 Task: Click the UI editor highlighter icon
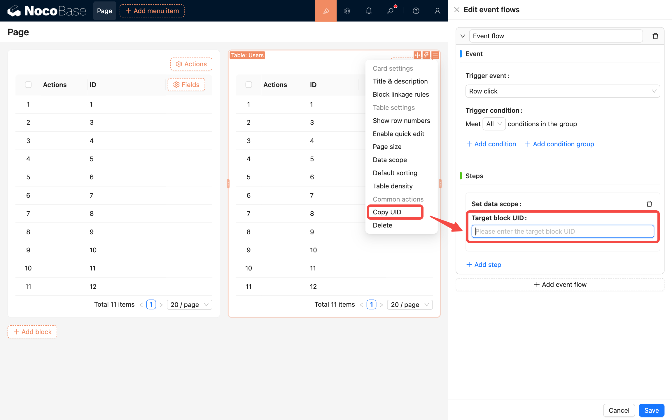point(326,11)
